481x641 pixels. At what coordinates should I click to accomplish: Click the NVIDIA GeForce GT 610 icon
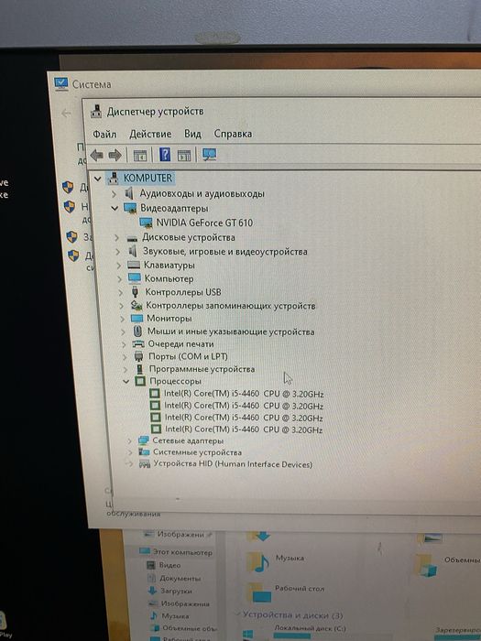tap(146, 223)
